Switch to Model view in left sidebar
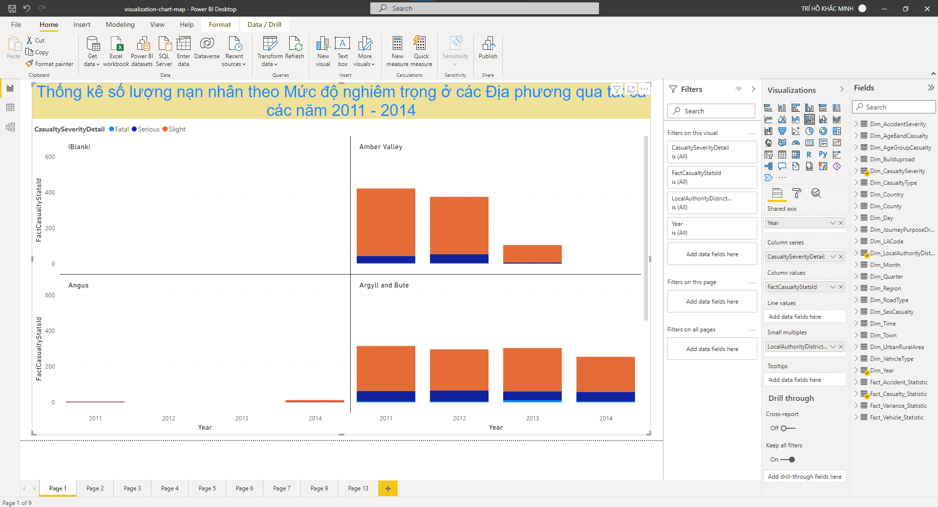This screenshot has width=938, height=507. [x=10, y=127]
